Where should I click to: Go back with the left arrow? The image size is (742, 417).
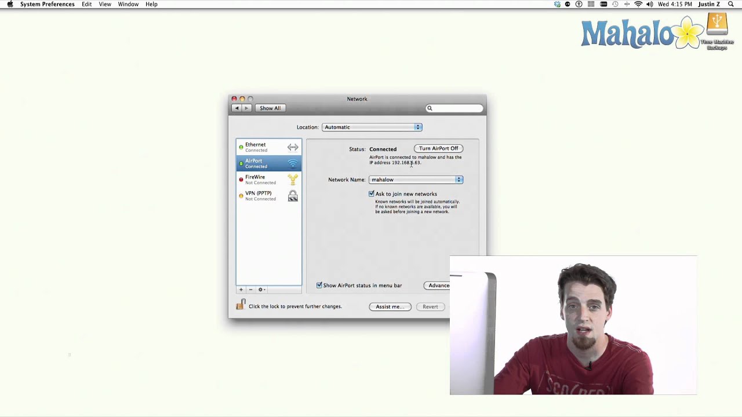[237, 108]
